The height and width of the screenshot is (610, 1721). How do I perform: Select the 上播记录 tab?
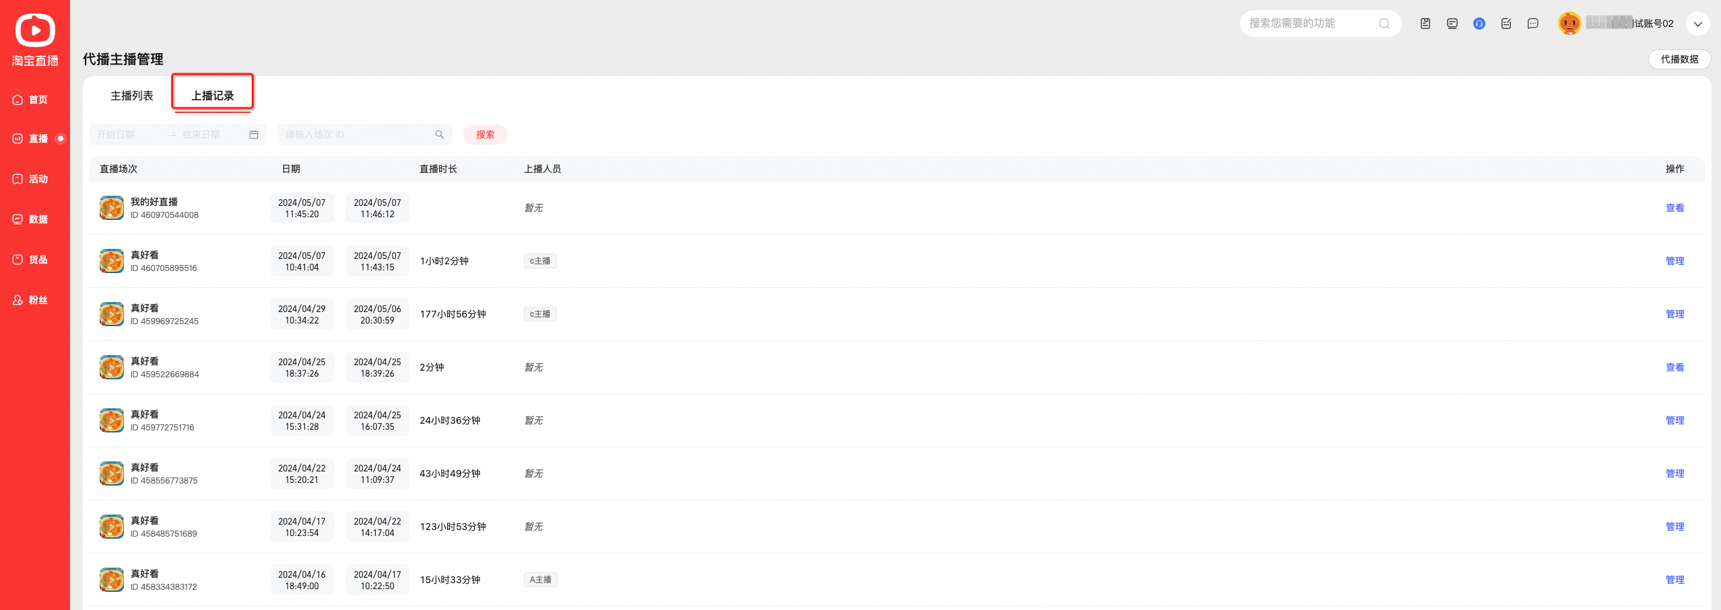[x=213, y=96]
